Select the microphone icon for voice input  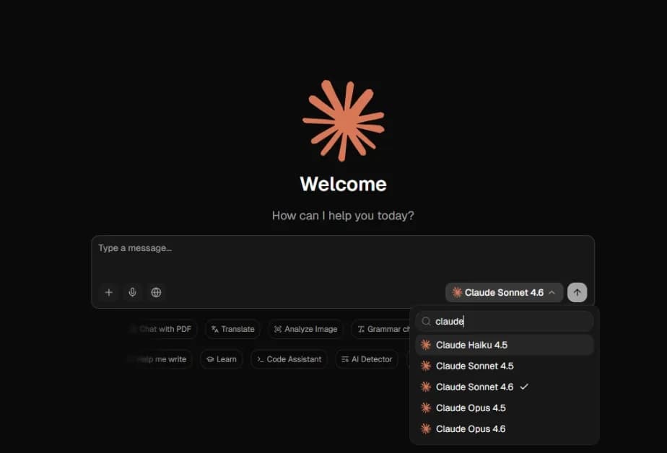tap(132, 292)
